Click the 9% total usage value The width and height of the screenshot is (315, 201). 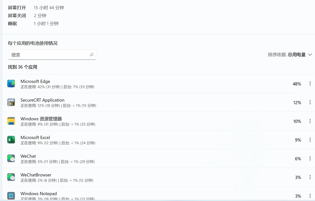298,140
